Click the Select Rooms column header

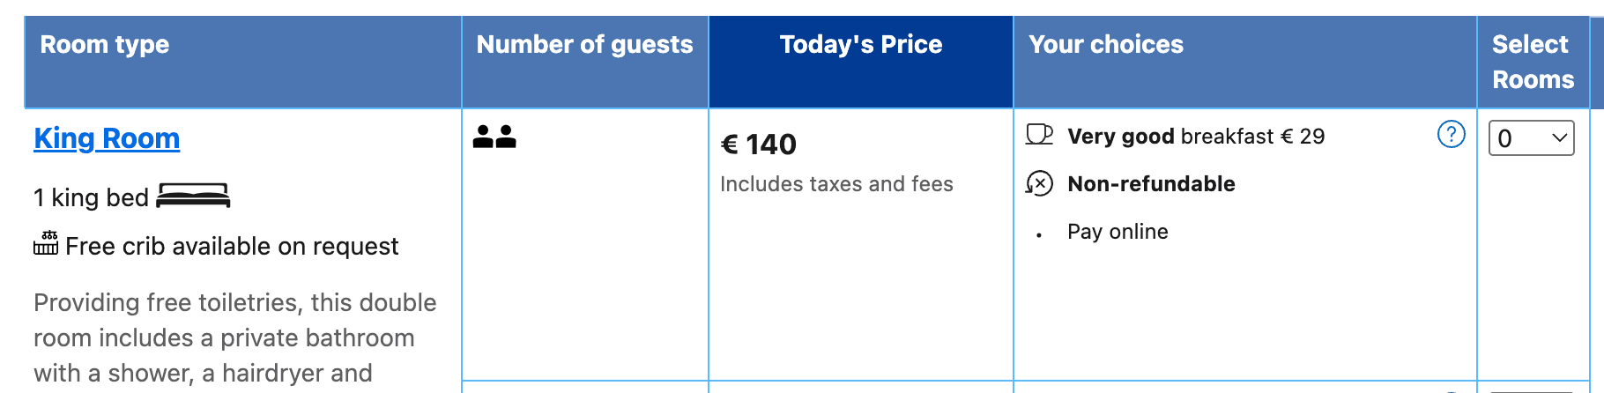[1533, 62]
